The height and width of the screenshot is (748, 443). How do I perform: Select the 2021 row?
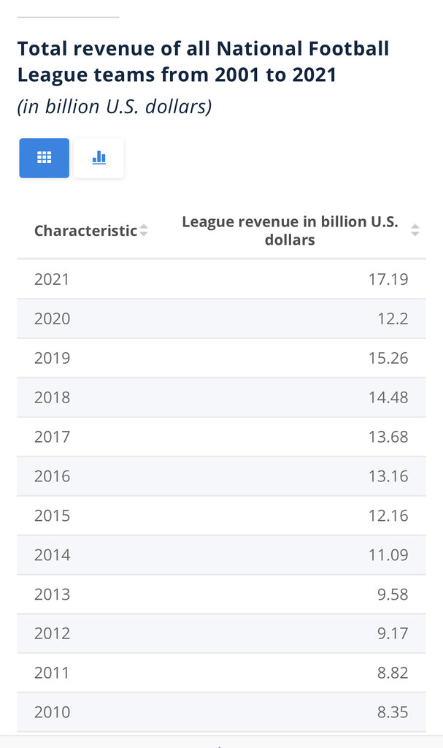[221, 279]
